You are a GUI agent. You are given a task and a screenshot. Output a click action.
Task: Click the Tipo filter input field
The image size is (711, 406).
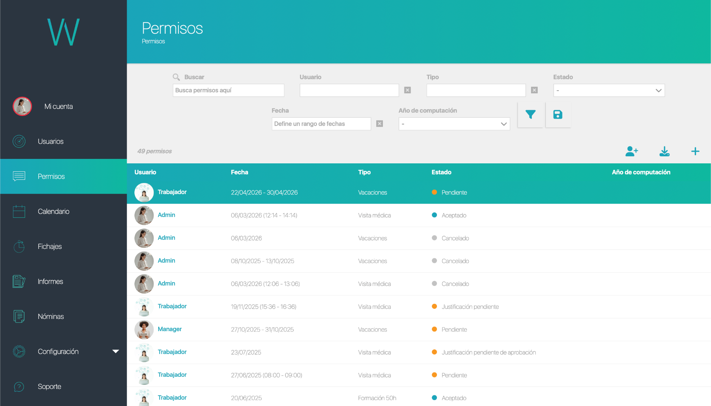click(x=476, y=90)
